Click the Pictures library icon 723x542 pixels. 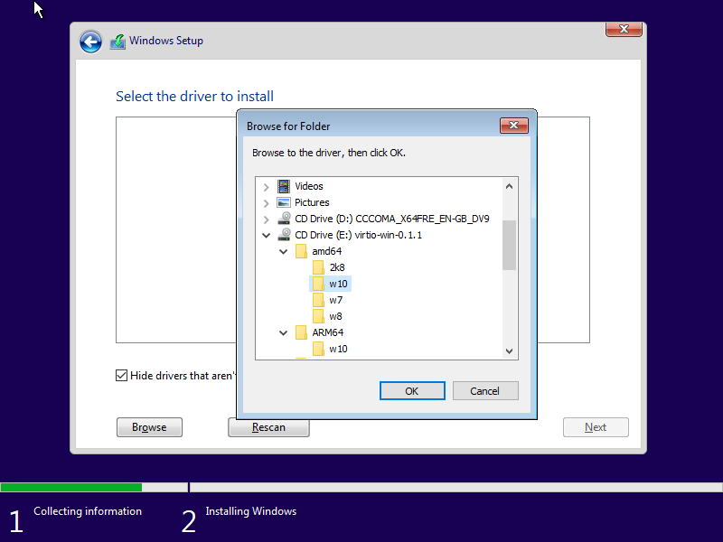(x=285, y=202)
